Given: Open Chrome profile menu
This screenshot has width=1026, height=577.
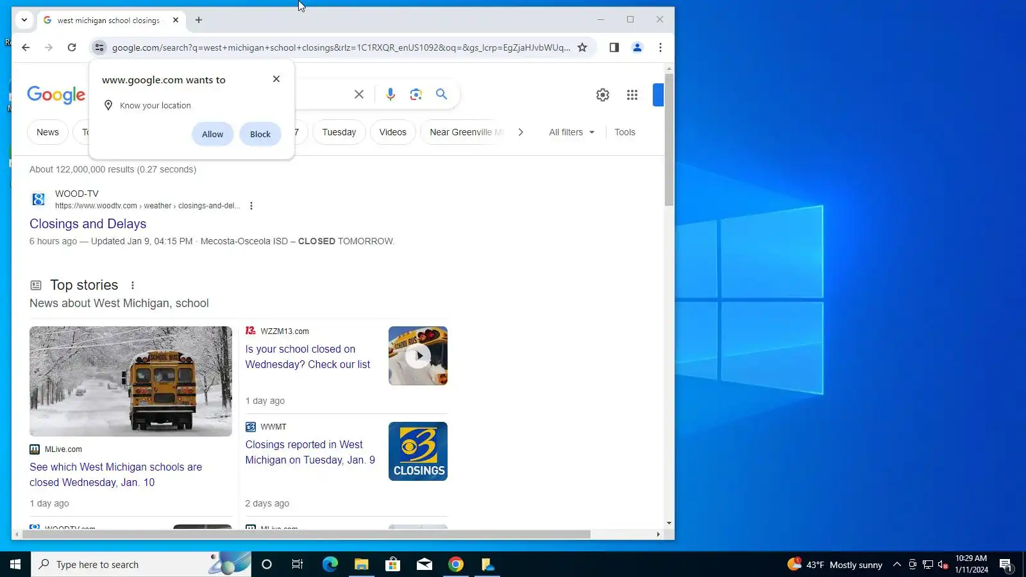Looking at the screenshot, I should [637, 47].
